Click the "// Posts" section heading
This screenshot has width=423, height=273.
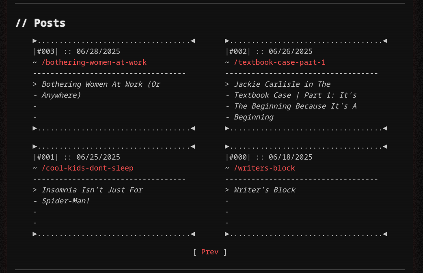pos(41,23)
